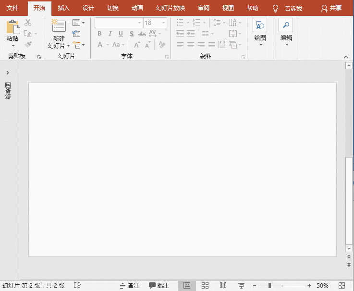This screenshot has height=291, width=354.
Task: Click the distributed alignment icon
Action: coord(222,45)
